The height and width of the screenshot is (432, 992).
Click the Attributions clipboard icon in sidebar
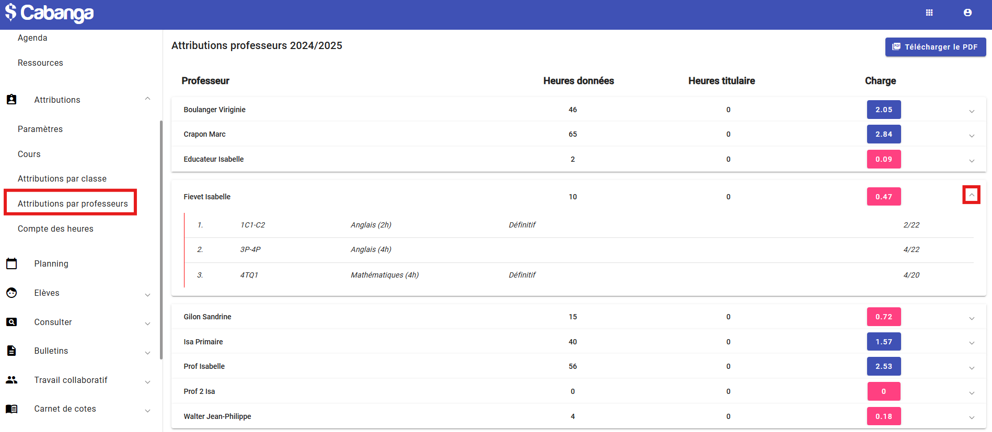[x=11, y=100]
